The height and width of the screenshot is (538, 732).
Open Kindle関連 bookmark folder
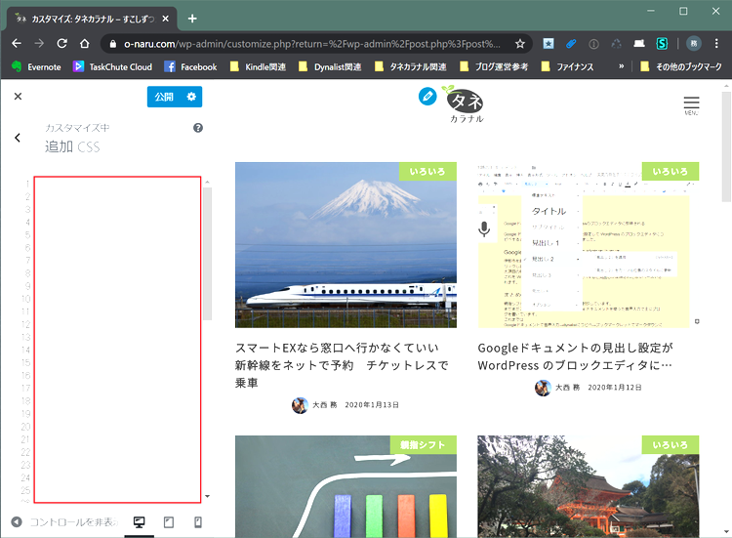point(259,66)
